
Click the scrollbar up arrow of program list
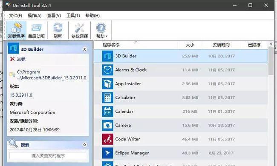[x=271, y=44]
